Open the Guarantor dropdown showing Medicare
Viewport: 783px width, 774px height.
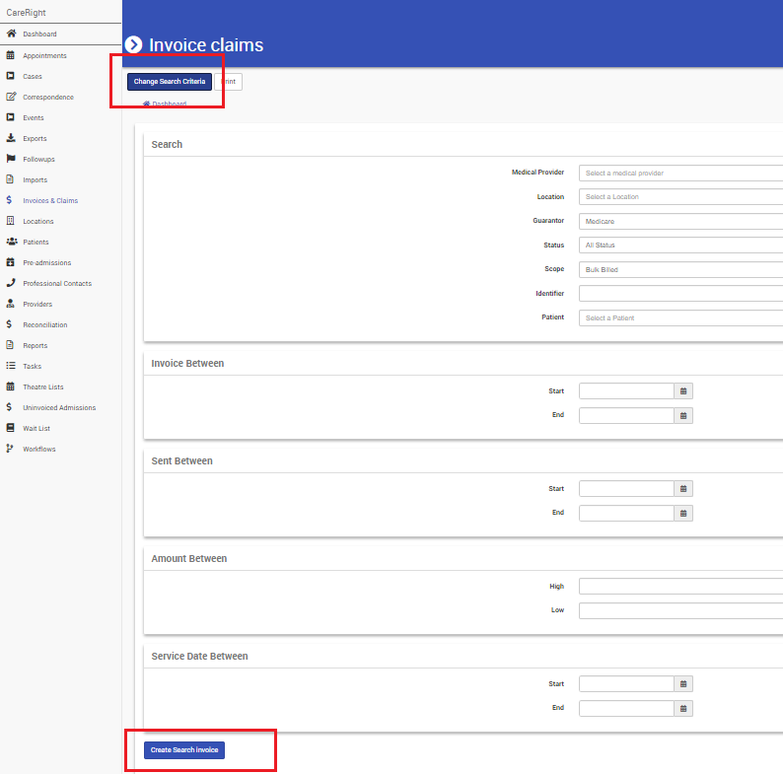click(x=680, y=221)
